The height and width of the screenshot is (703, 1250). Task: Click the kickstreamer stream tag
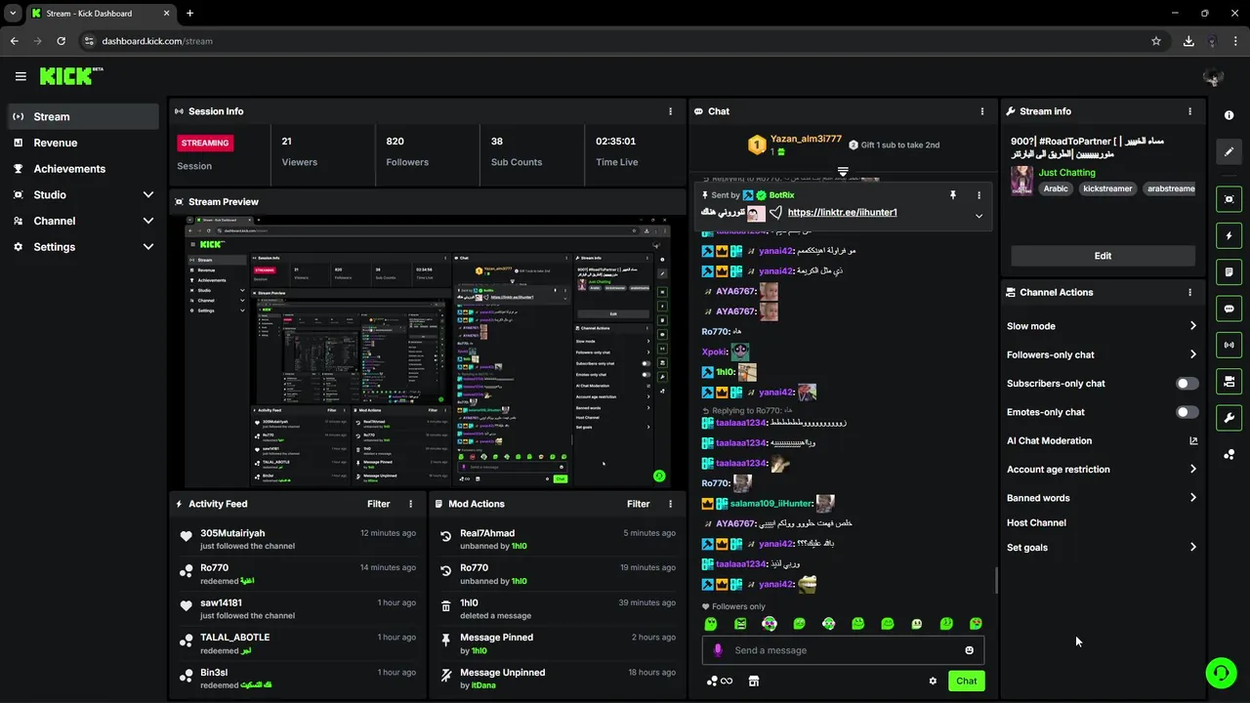[x=1107, y=188]
